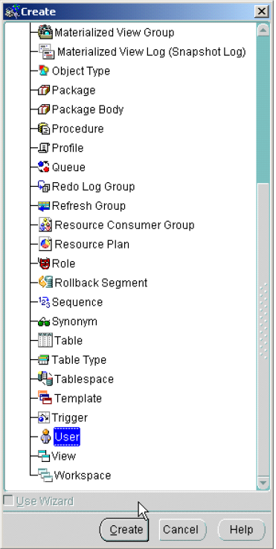The image size is (276, 549).
Task: Click the Trigger icon
Action: click(x=44, y=417)
